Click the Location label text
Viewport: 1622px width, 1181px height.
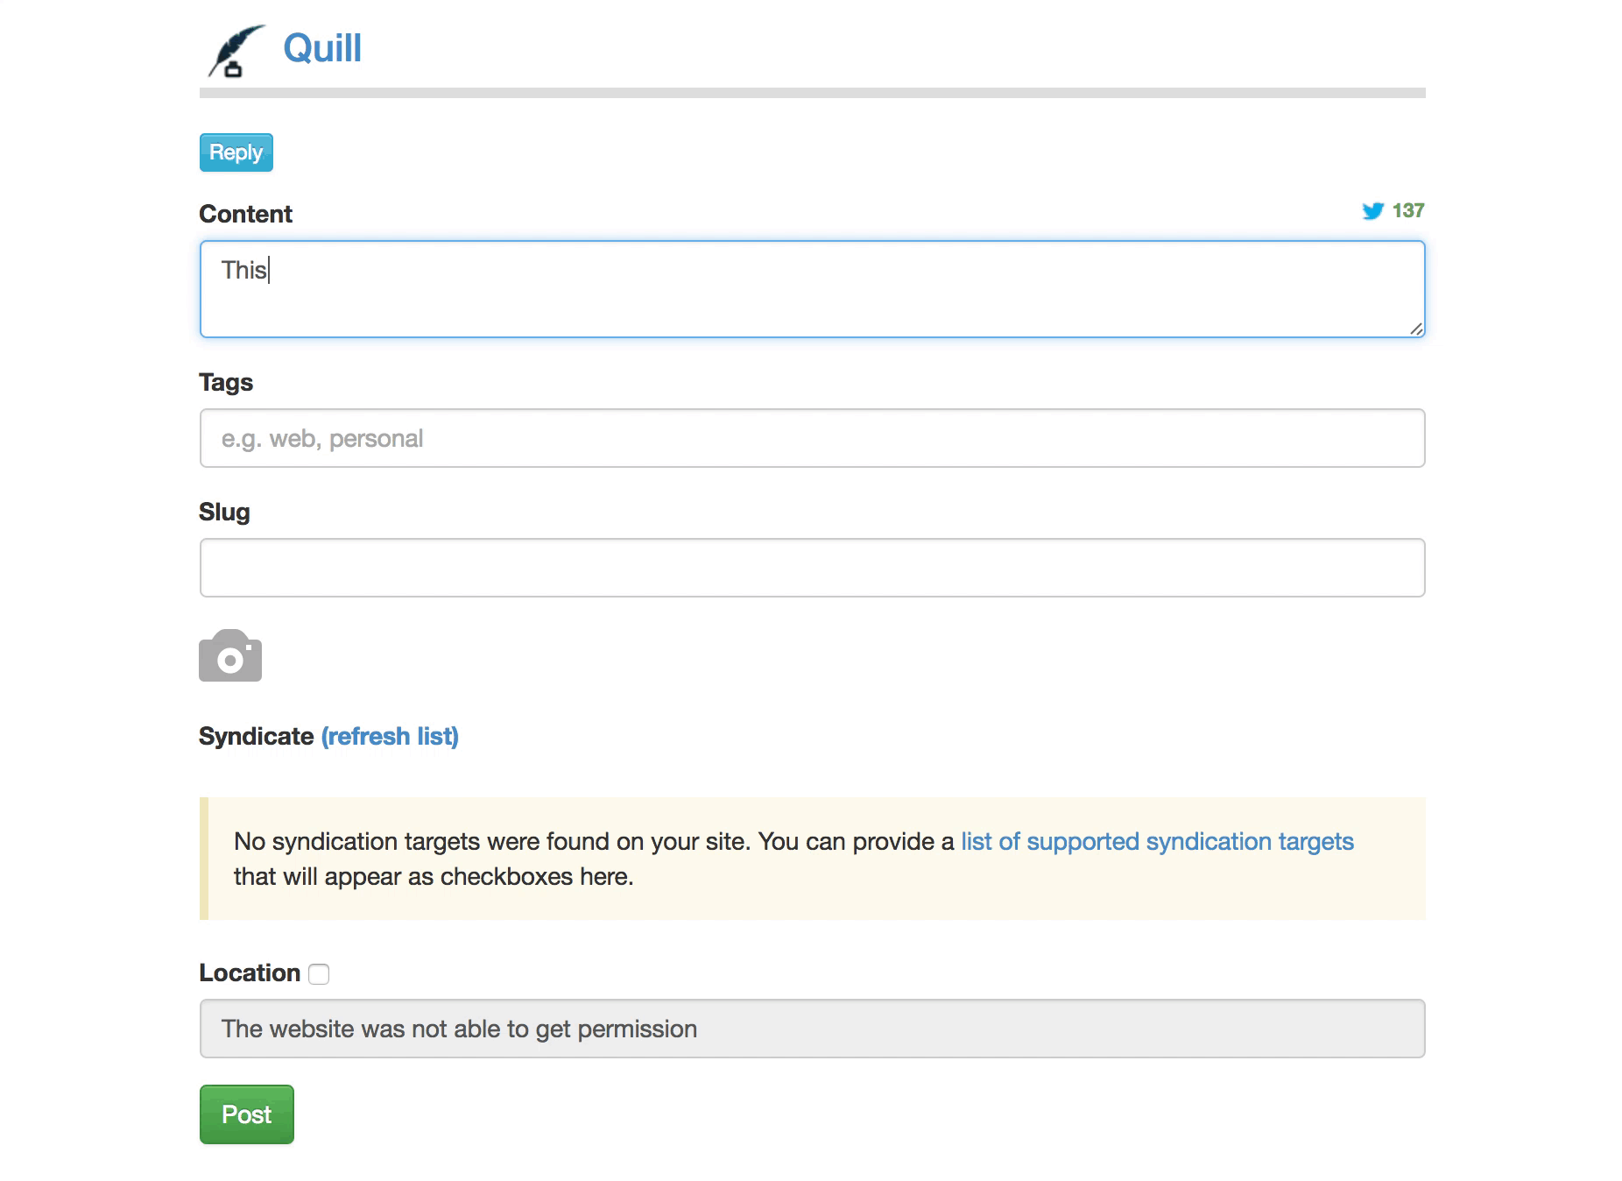[x=250, y=972]
